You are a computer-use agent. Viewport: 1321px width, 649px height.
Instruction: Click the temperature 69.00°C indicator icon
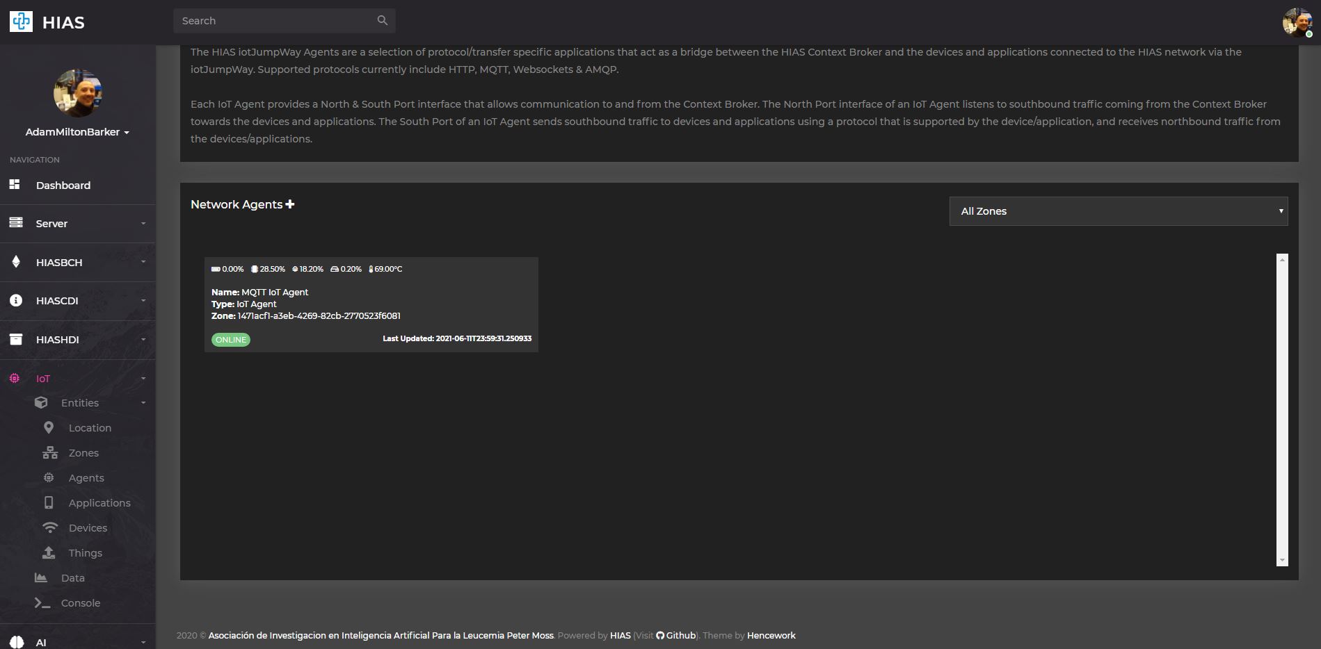pyautogui.click(x=371, y=269)
